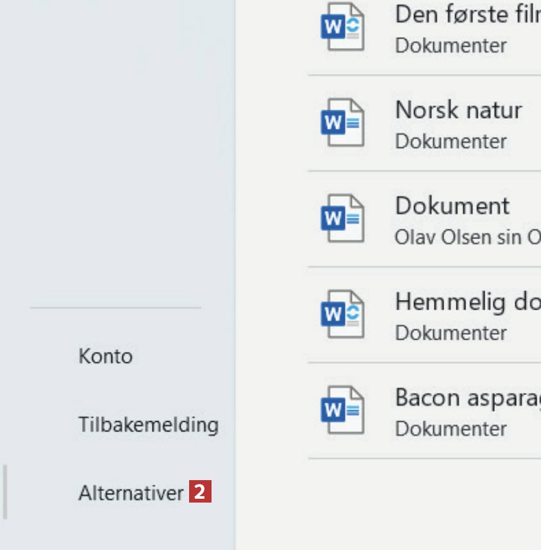Click Word icon next to Dokument

(x=342, y=218)
